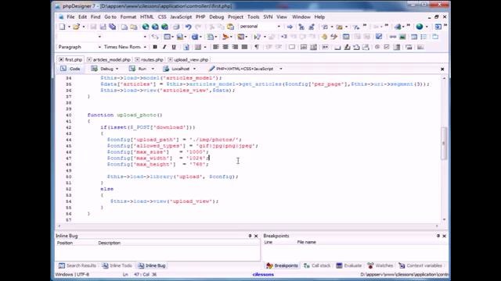
Task: Switch to the routes.php tab
Action: (152, 59)
